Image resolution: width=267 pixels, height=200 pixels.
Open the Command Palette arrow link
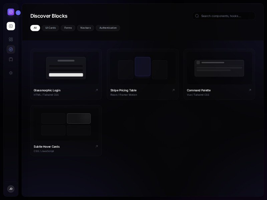click(x=250, y=90)
